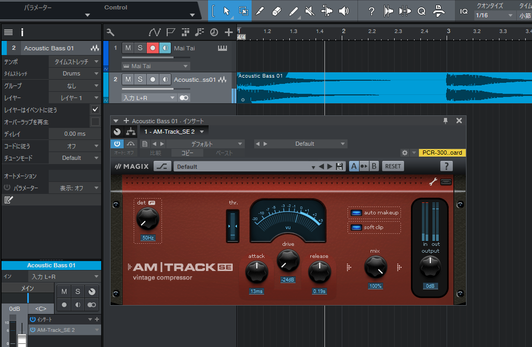This screenshot has height=347, width=532.
Task: Open the レイヤー 1 dropdown
Action: point(74,98)
